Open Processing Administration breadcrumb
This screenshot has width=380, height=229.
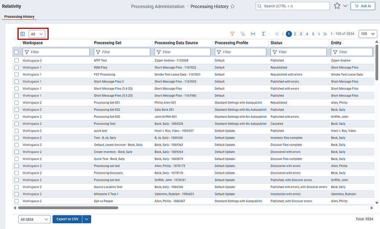coord(158,6)
